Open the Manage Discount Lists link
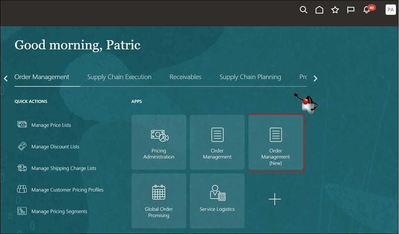 coord(55,147)
